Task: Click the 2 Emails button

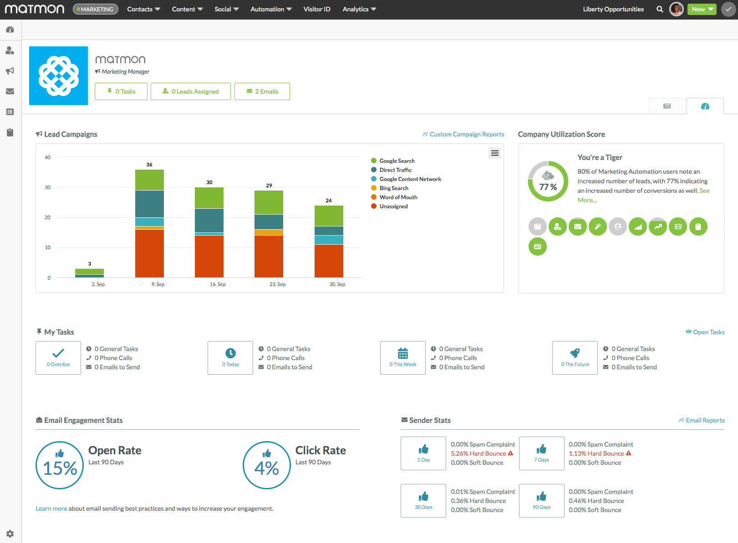Action: (x=262, y=91)
